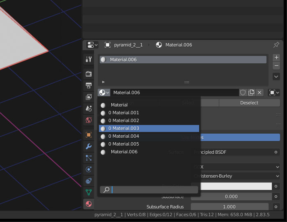This screenshot has height=222, width=287.
Task: Click the material slot list resize grip
Action: (187, 82)
